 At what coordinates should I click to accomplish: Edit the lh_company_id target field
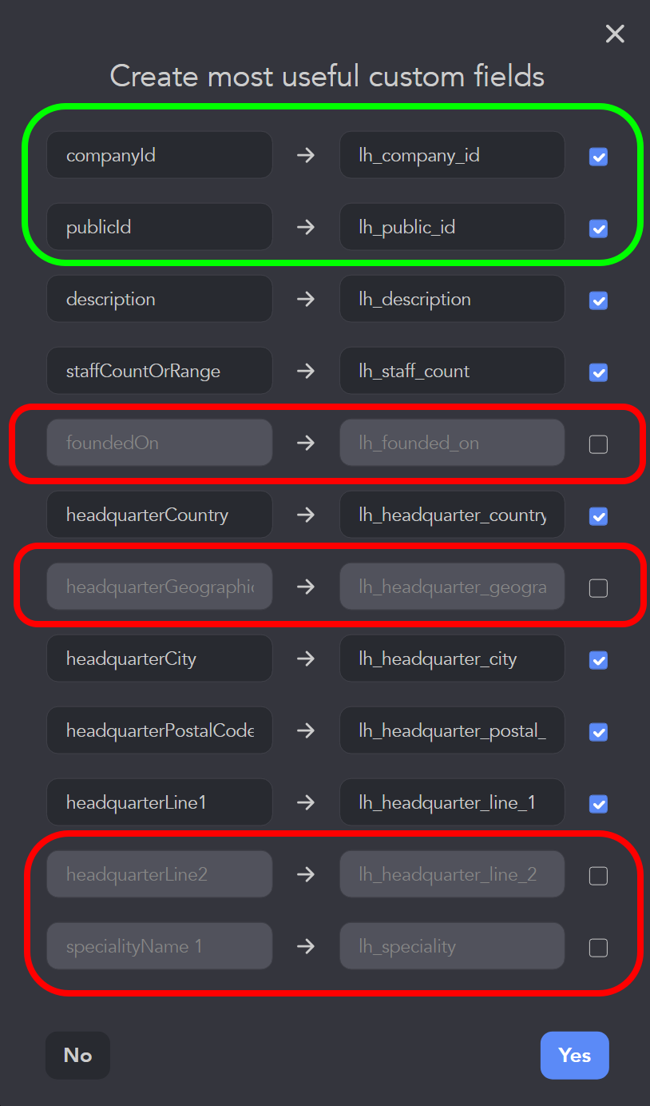click(x=452, y=155)
